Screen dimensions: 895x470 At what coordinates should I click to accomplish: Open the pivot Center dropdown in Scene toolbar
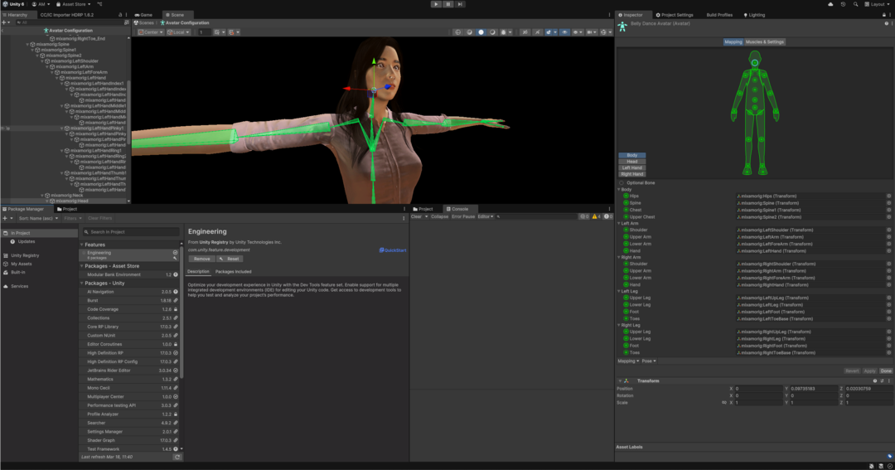[151, 32]
